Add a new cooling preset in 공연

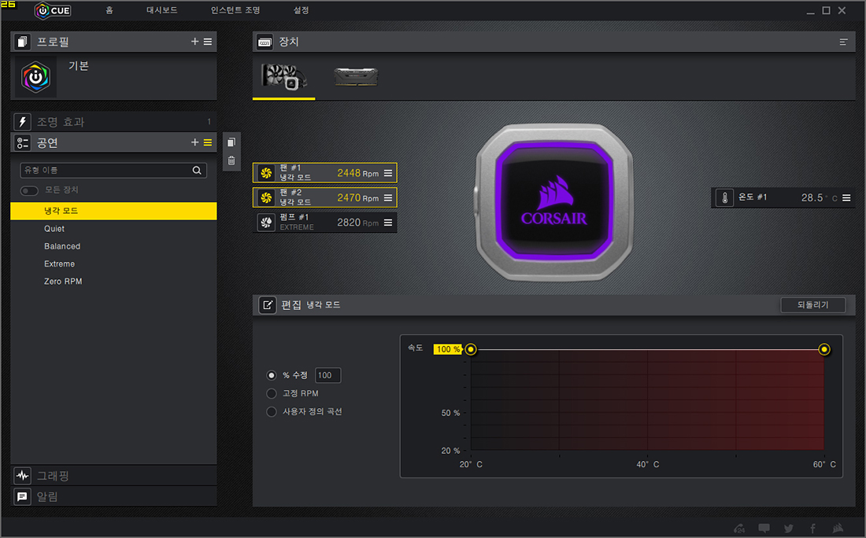pos(194,142)
